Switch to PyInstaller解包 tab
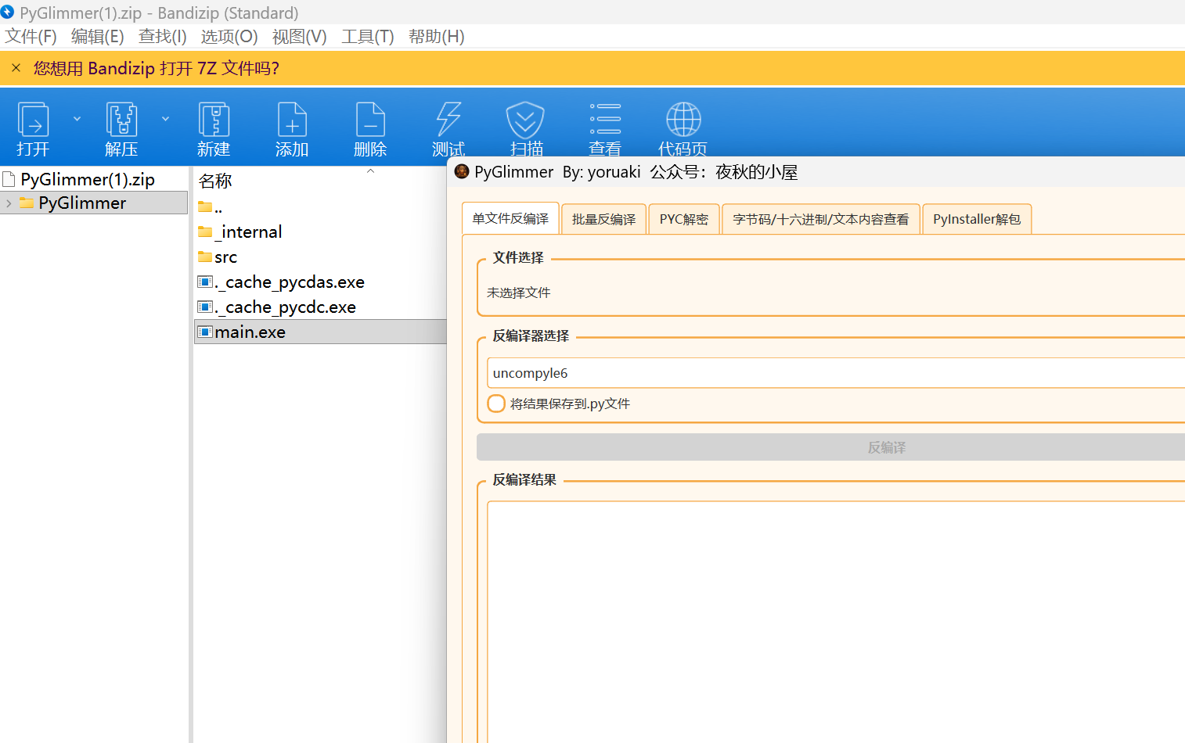1185x743 pixels. tap(977, 219)
